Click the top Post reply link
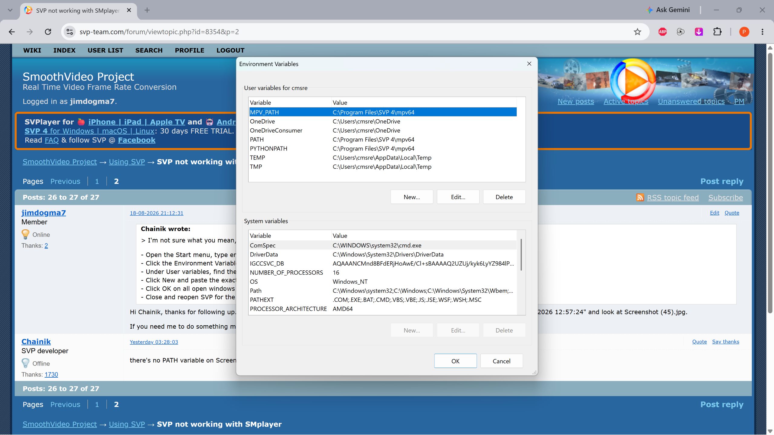Image resolution: width=774 pixels, height=435 pixels. point(722,181)
